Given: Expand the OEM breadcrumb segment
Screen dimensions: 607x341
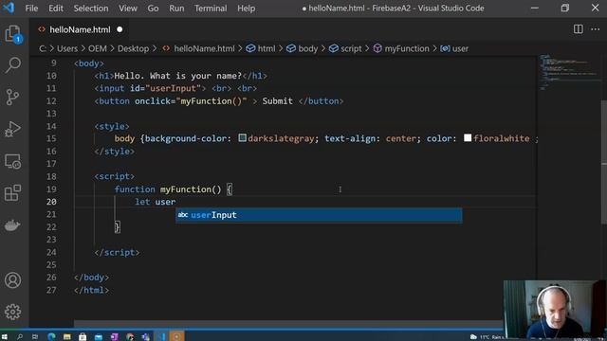Looking at the screenshot, I should coord(97,48).
